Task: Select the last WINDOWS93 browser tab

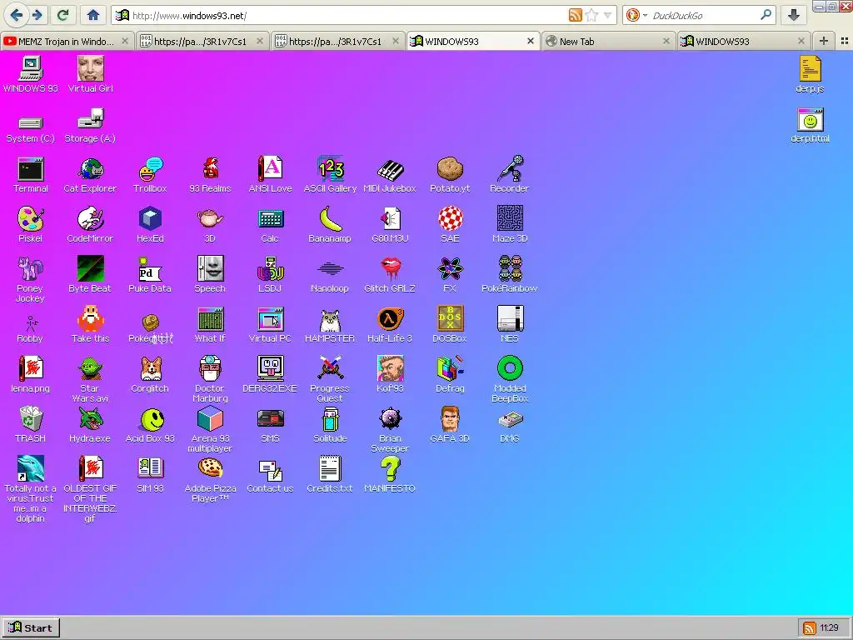Action: click(743, 42)
